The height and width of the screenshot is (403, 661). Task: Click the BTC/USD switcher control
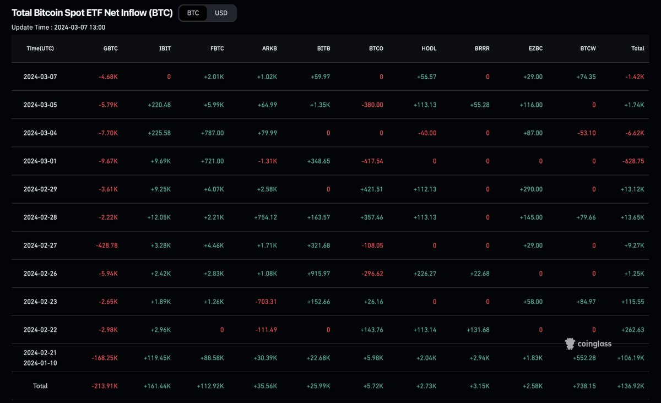click(207, 13)
